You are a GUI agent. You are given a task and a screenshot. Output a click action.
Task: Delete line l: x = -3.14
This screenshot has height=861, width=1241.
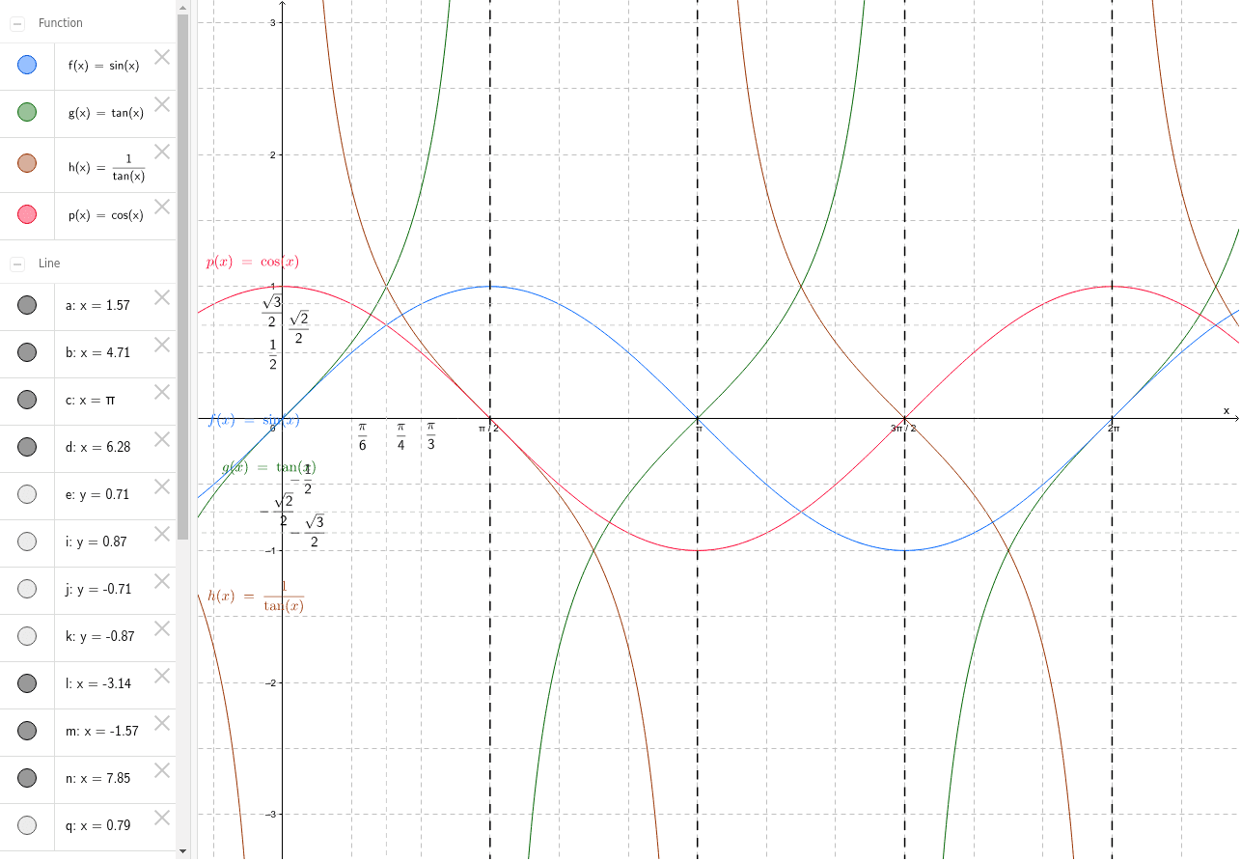point(162,676)
